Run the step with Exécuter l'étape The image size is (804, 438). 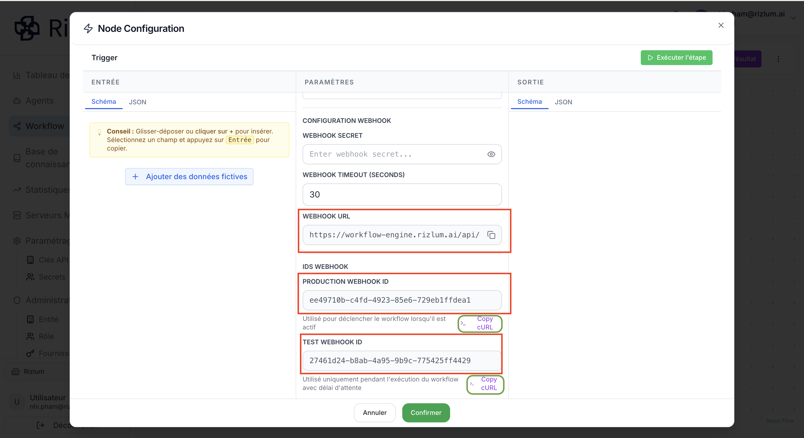click(676, 58)
